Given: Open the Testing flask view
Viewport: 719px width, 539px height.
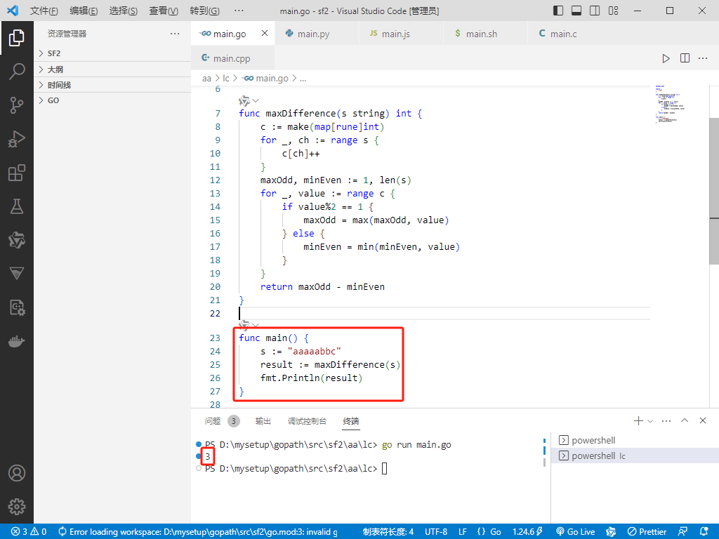Looking at the screenshot, I should [17, 206].
